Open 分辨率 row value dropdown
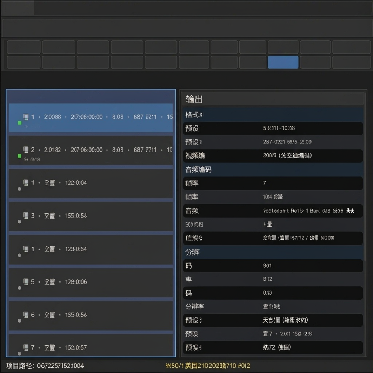 point(271,306)
